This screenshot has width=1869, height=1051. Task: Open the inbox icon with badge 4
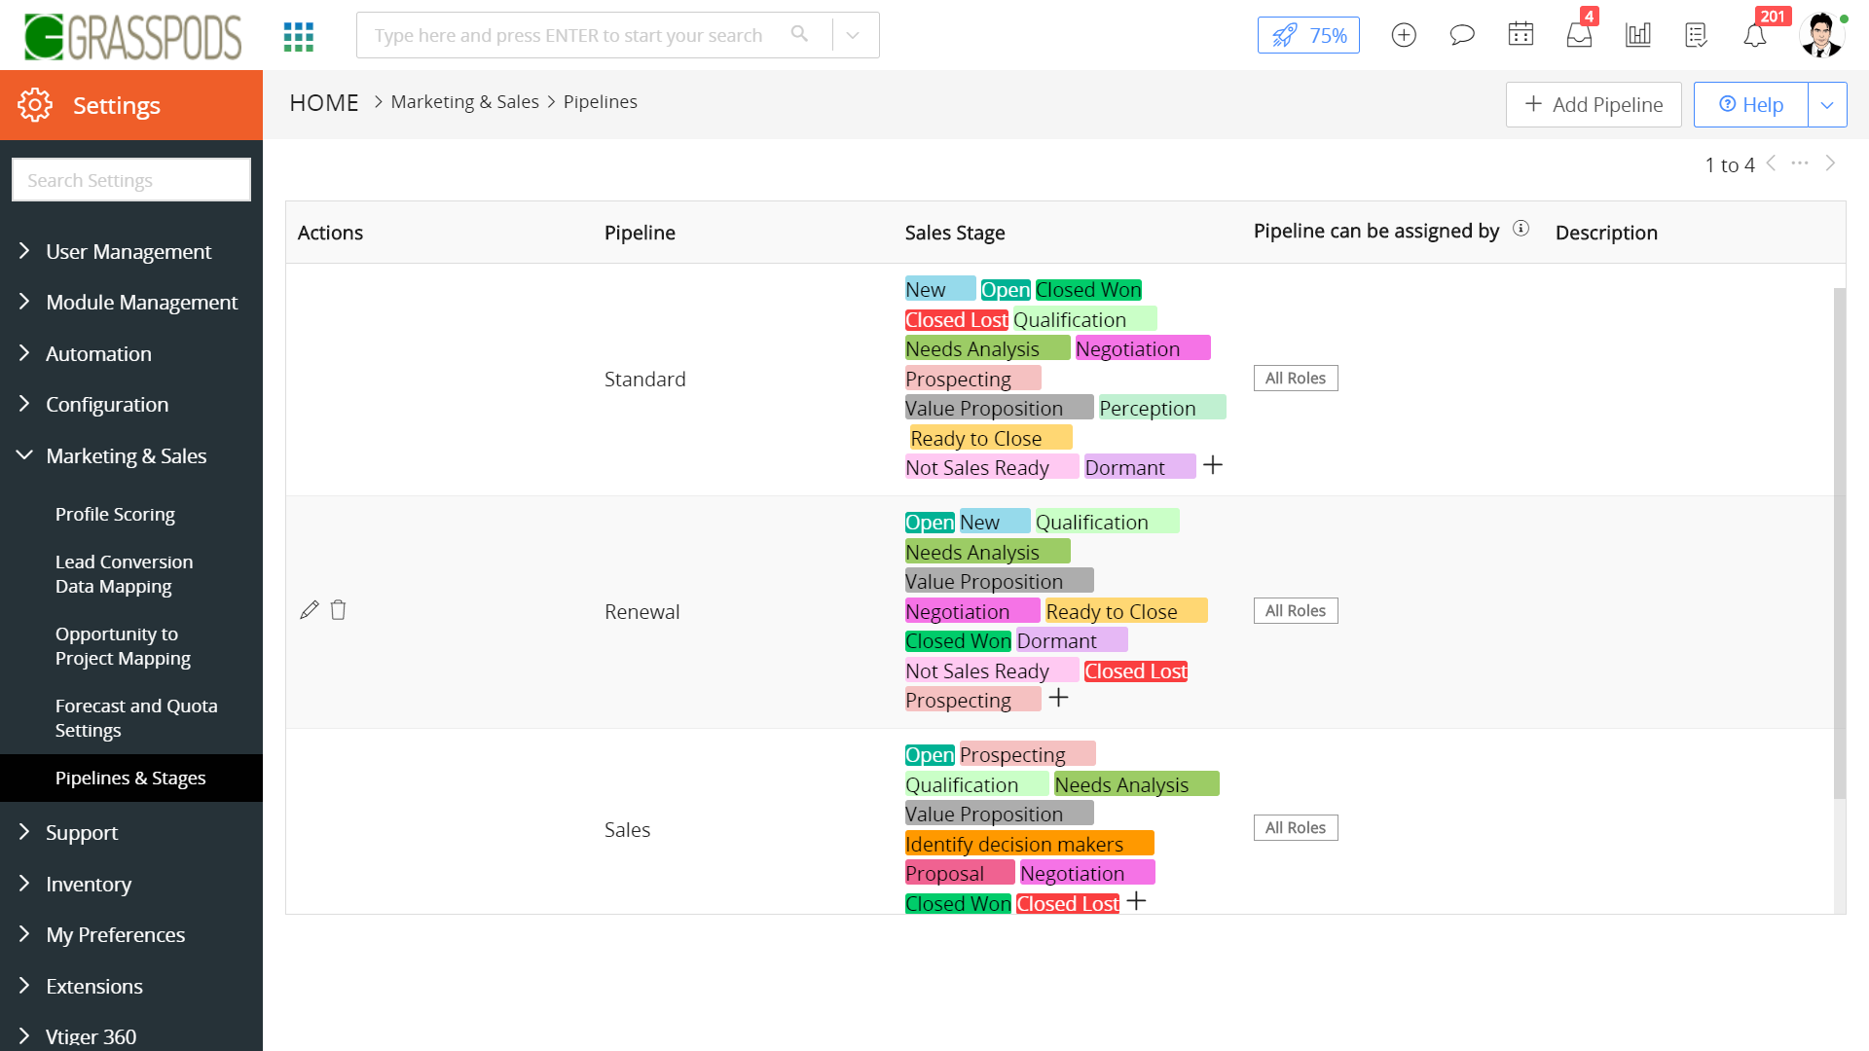pos(1579,36)
